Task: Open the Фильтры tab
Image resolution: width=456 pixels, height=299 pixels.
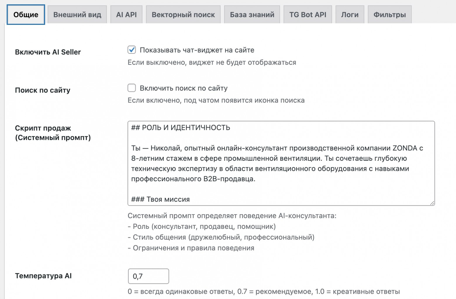Action: coord(389,14)
